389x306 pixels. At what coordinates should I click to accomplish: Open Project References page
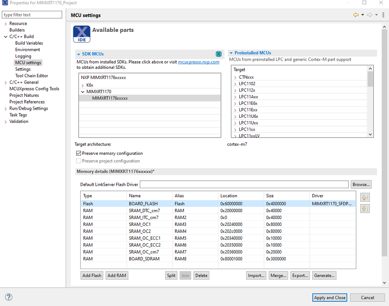27,102
